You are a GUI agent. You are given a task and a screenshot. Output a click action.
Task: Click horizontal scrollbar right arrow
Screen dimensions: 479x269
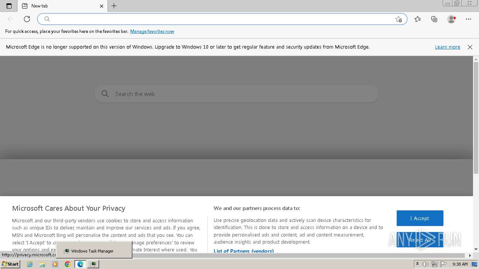pos(470,256)
